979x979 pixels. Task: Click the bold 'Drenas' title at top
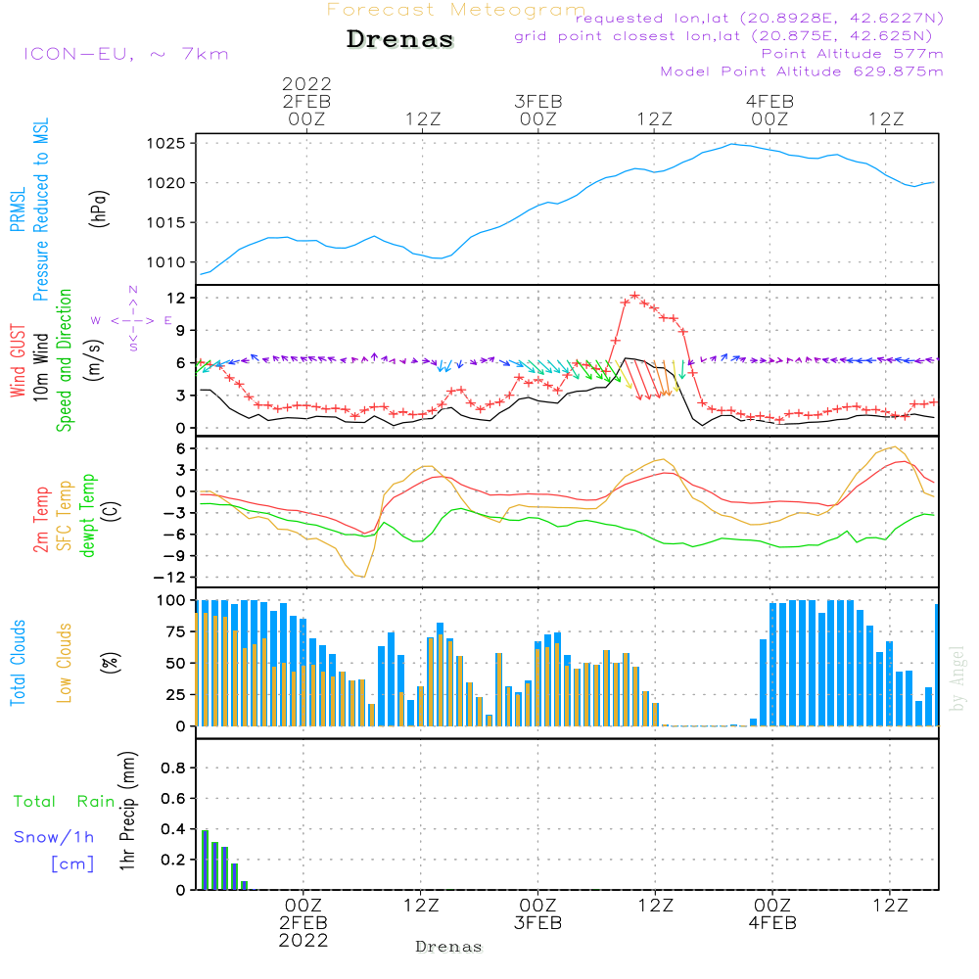pyautogui.click(x=400, y=39)
